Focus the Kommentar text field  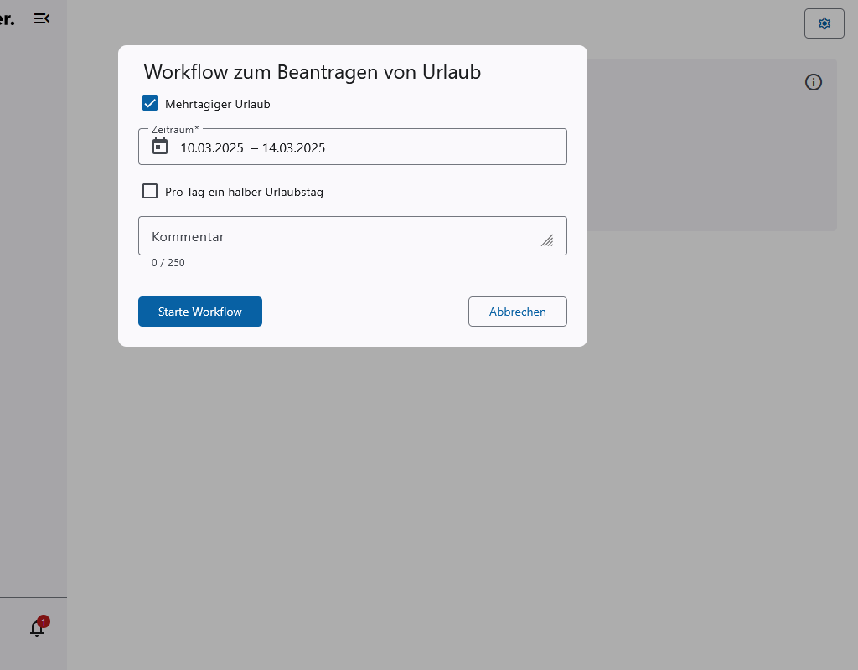(x=335, y=236)
